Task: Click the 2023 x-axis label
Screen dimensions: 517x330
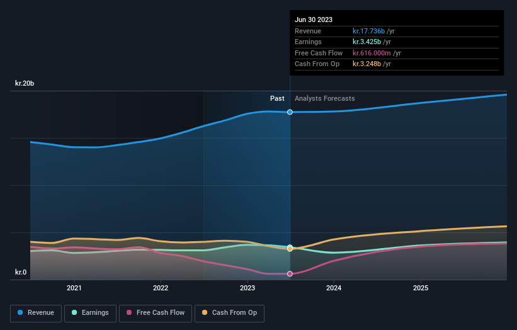Action: [x=247, y=288]
